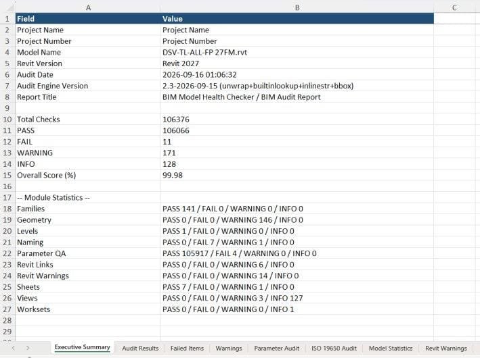Open the ISO 19650 Audit sheet tab
This screenshot has width=480, height=358.
click(334, 349)
